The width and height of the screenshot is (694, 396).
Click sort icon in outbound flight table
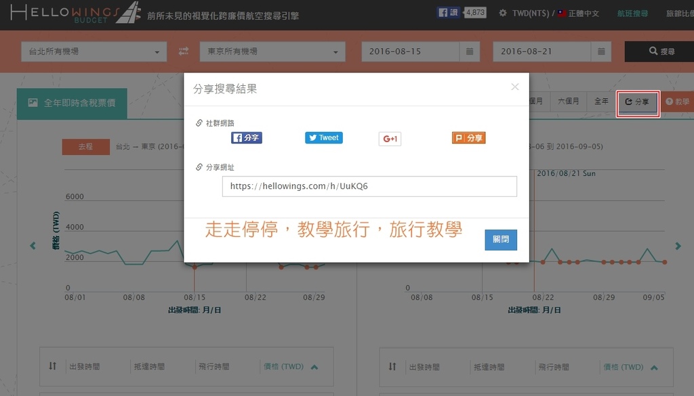53,366
